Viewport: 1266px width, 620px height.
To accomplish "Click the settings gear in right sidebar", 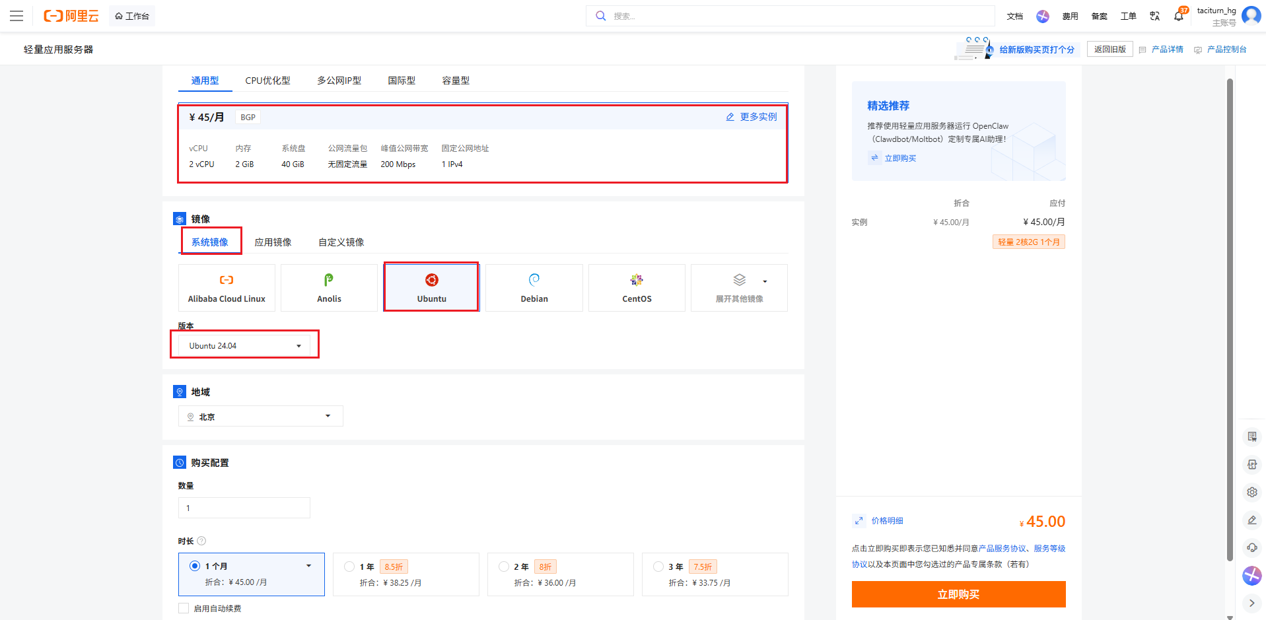I will point(1251,492).
